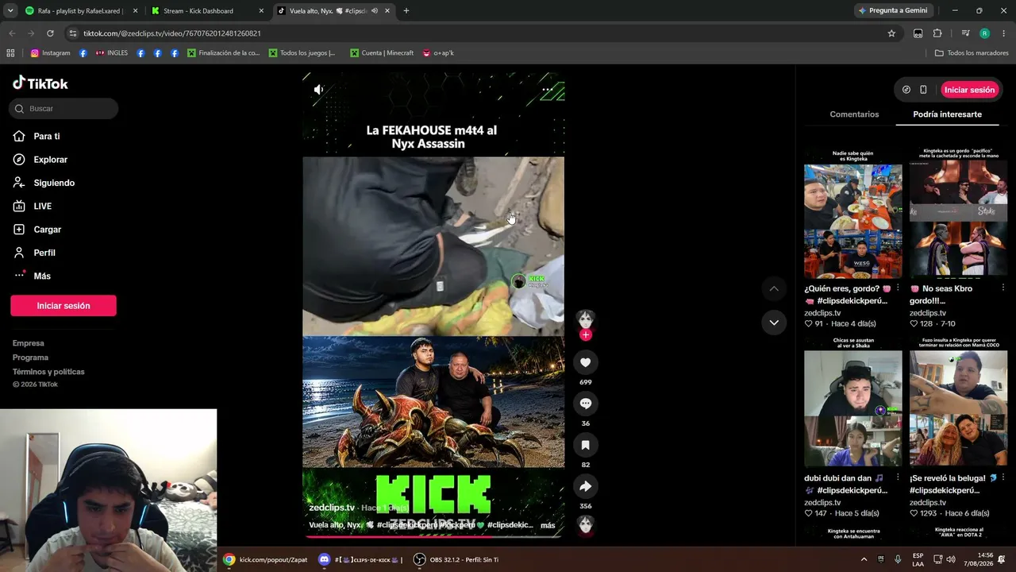Open the creator's avatar beside the video
The width and height of the screenshot is (1016, 572).
tap(586, 319)
